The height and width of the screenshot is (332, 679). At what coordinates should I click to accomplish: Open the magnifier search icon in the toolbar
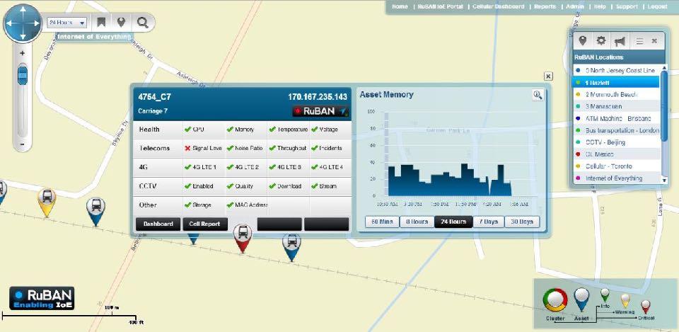click(142, 22)
